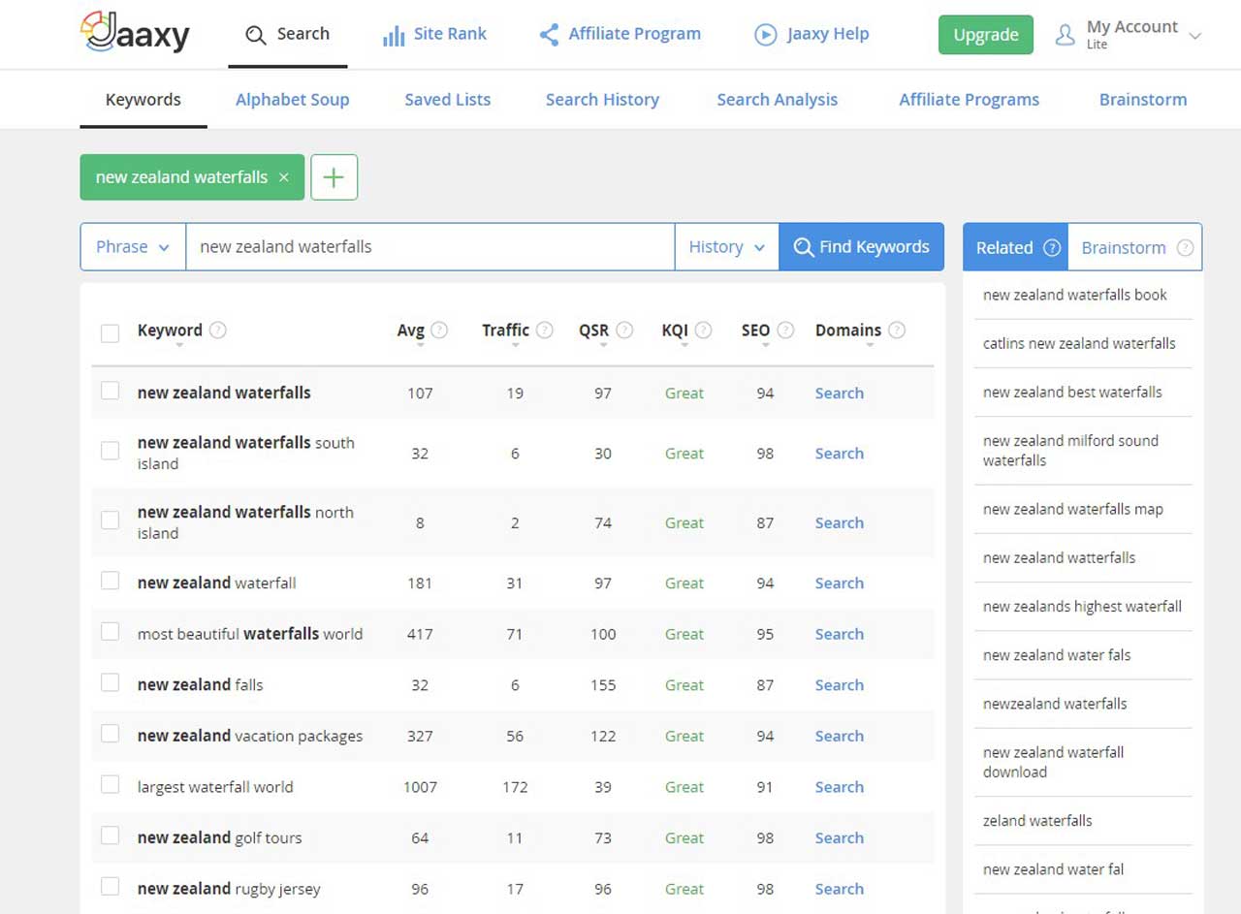
Task: Open the Search History tab
Action: coord(602,99)
